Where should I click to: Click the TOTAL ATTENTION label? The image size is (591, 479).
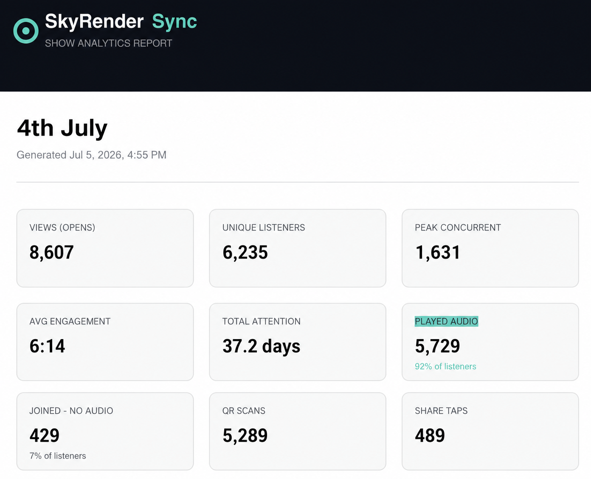[x=262, y=321]
